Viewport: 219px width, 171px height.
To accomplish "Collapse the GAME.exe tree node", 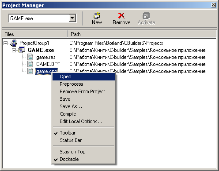I will (x=14, y=50).
